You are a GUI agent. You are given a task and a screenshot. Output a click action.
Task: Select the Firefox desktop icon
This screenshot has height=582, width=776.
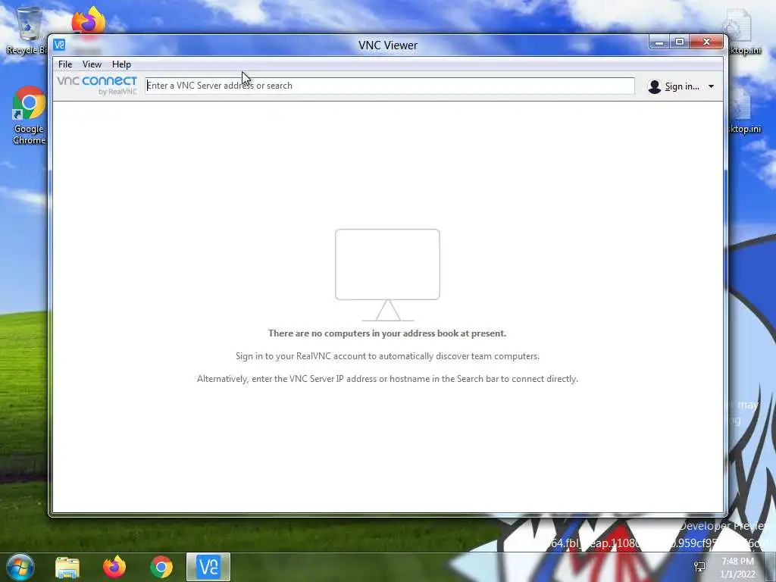tap(89, 23)
